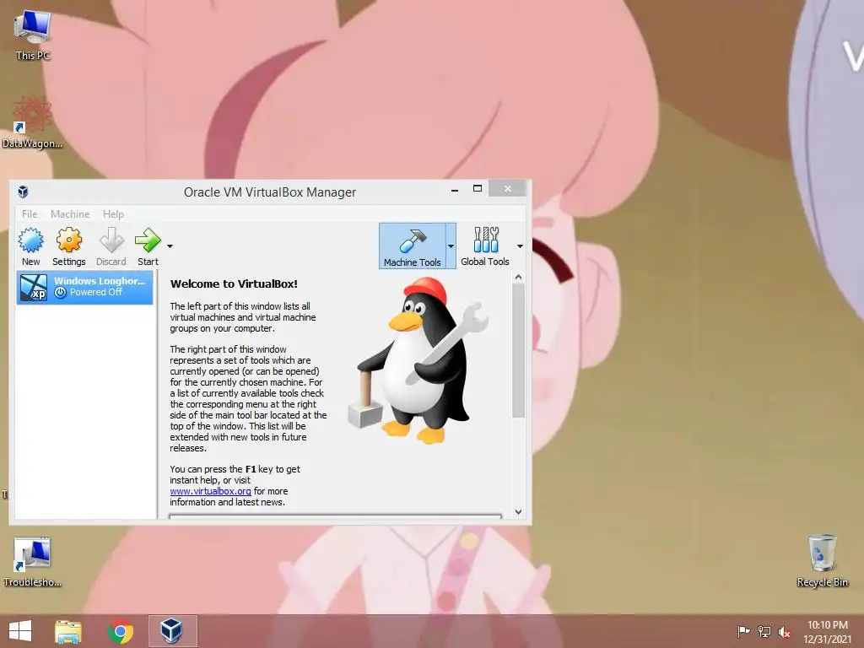Viewport: 864px width, 648px height.
Task: Click the vertical scrollbar thumb in welcome pane
Action: click(518, 350)
